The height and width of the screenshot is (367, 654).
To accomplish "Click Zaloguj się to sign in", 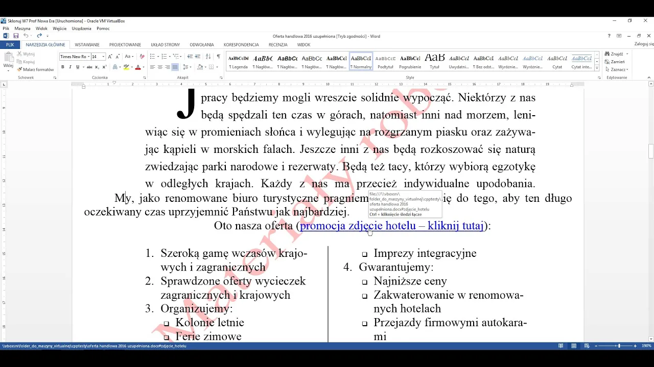I will [x=644, y=44].
